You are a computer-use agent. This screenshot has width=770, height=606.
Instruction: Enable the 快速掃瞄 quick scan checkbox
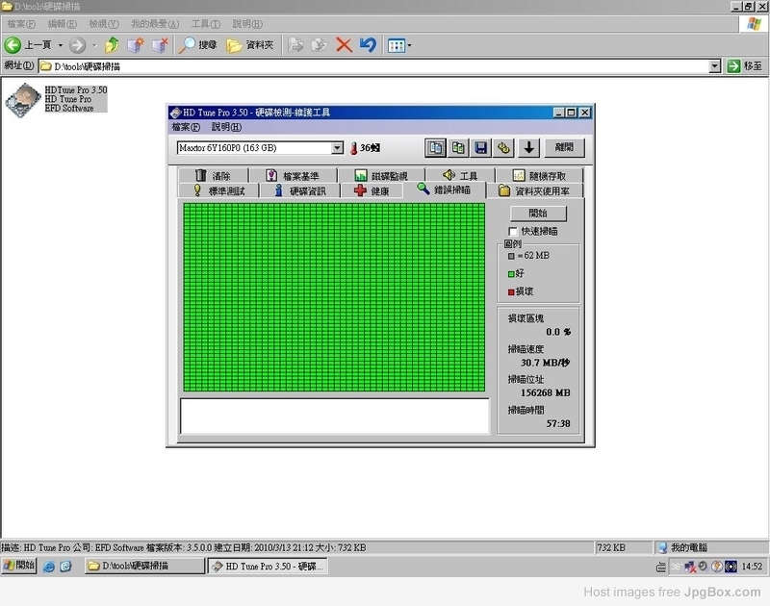[513, 232]
